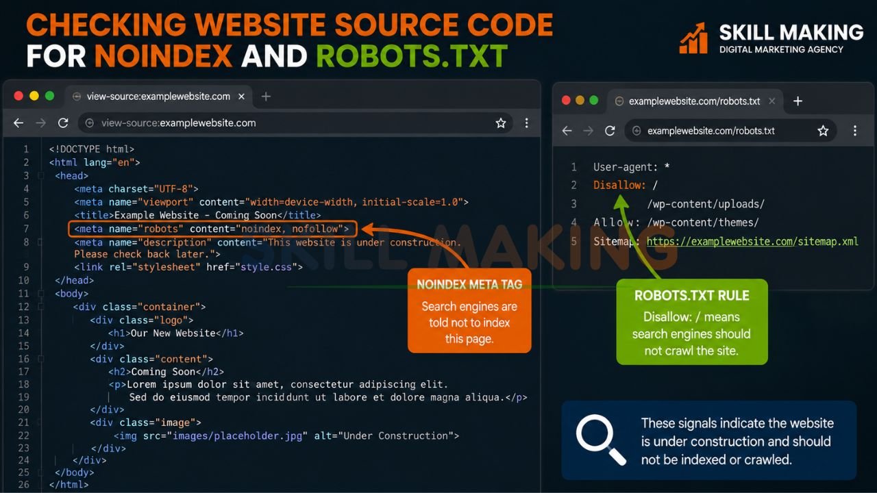877x493 pixels.
Task: Open three-dot menu in view-source window
Action: tap(526, 123)
